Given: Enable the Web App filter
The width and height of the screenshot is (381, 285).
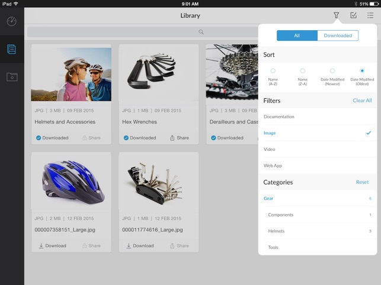Looking at the screenshot, I should (x=318, y=166).
